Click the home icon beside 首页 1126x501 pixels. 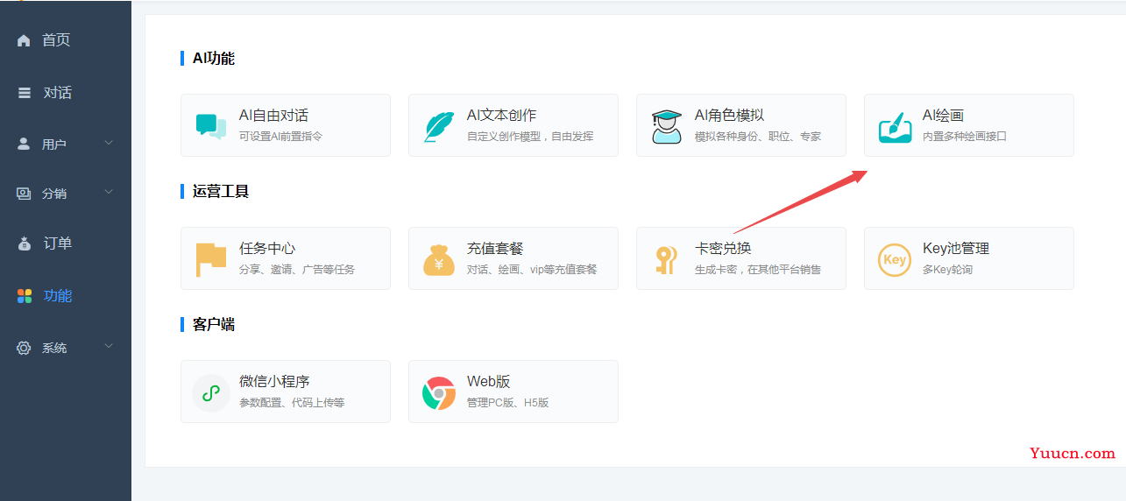[24, 40]
